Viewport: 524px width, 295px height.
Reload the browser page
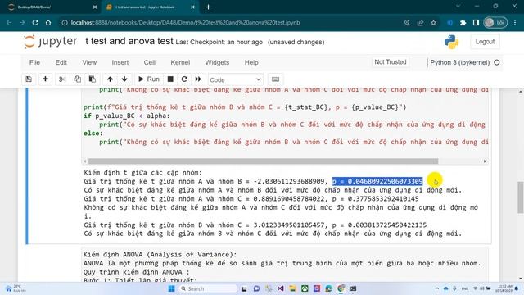point(35,23)
